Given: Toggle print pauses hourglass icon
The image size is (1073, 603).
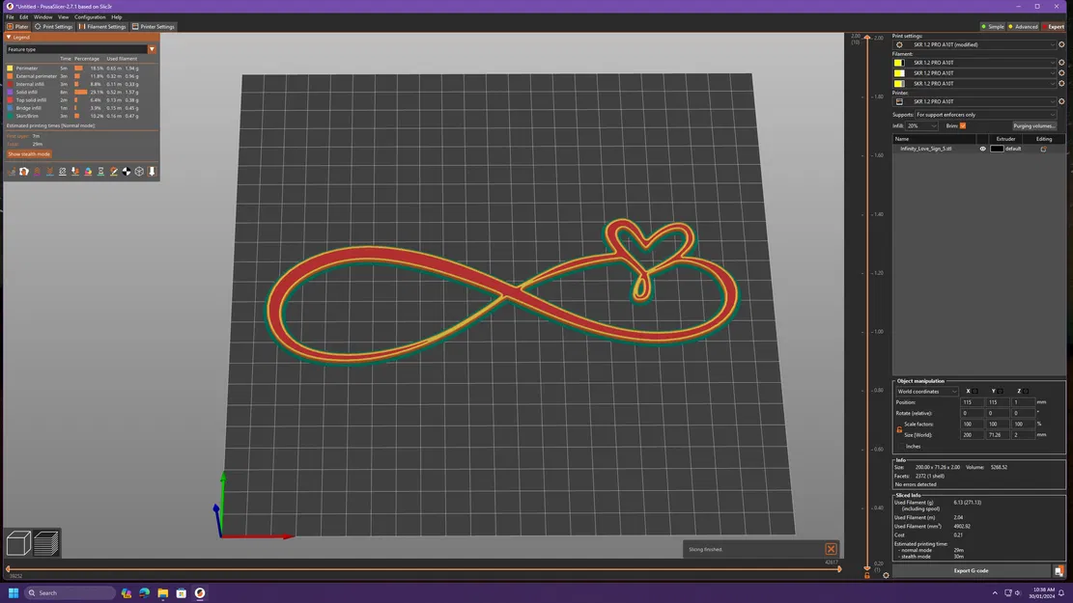Looking at the screenshot, I should point(100,172).
